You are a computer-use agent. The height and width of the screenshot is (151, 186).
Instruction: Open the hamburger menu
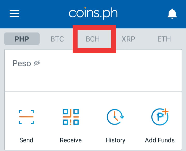(14, 13)
